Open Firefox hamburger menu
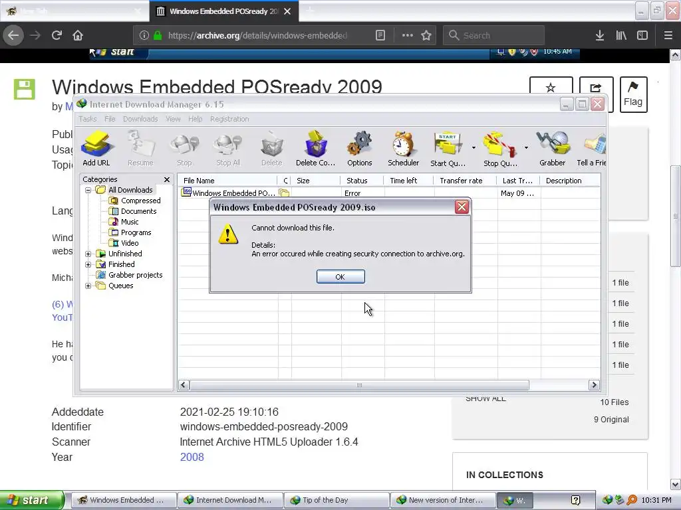The width and height of the screenshot is (681, 510). pos(668,35)
